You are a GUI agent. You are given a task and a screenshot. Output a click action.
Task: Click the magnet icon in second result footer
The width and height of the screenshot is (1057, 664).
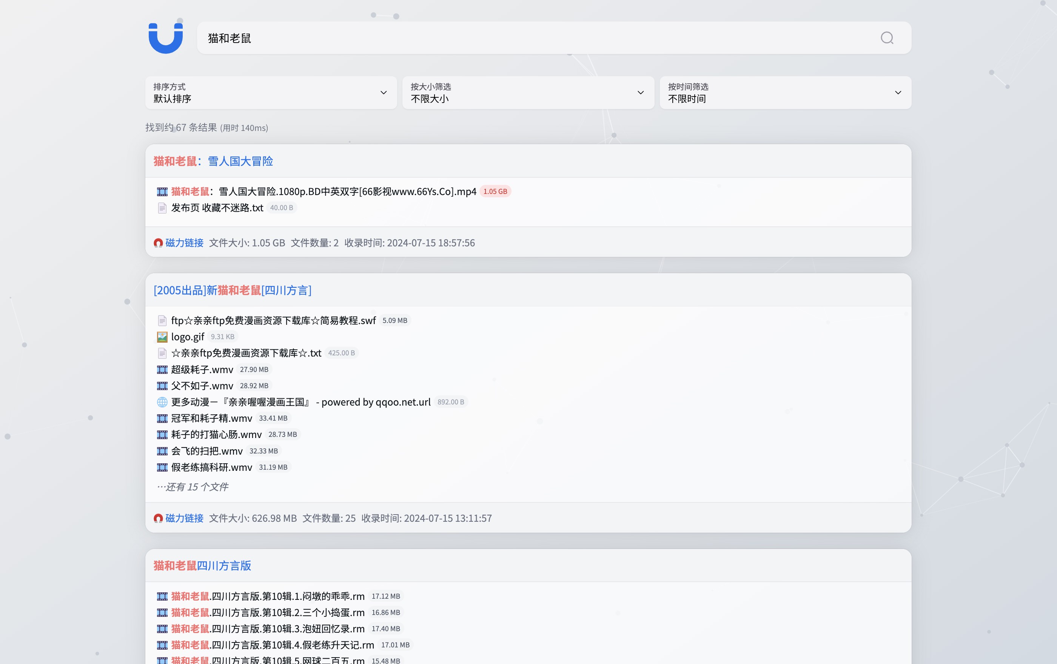click(x=159, y=518)
